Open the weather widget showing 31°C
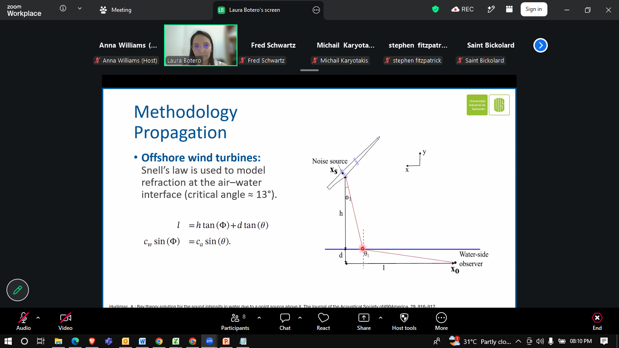Image resolution: width=619 pixels, height=348 pixels. [x=480, y=341]
